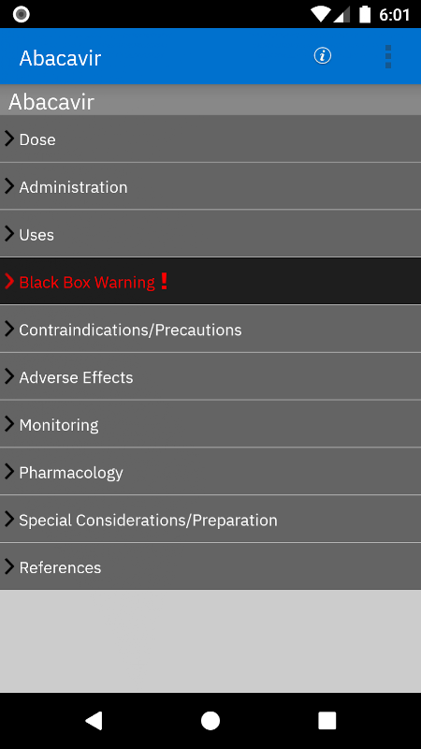The image size is (421, 749).
Task: Tap the red exclamation mark icon
Action: point(164,282)
